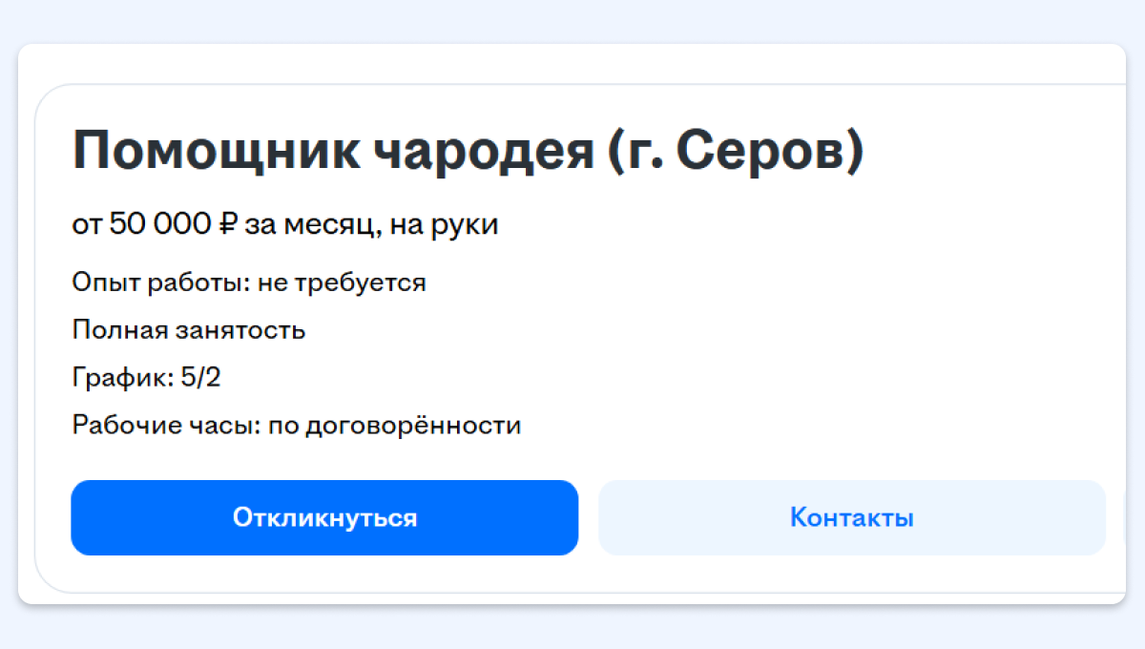This screenshot has height=649, width=1145.
Task: Click the word 'от' before the salary
Action: [x=87, y=225]
